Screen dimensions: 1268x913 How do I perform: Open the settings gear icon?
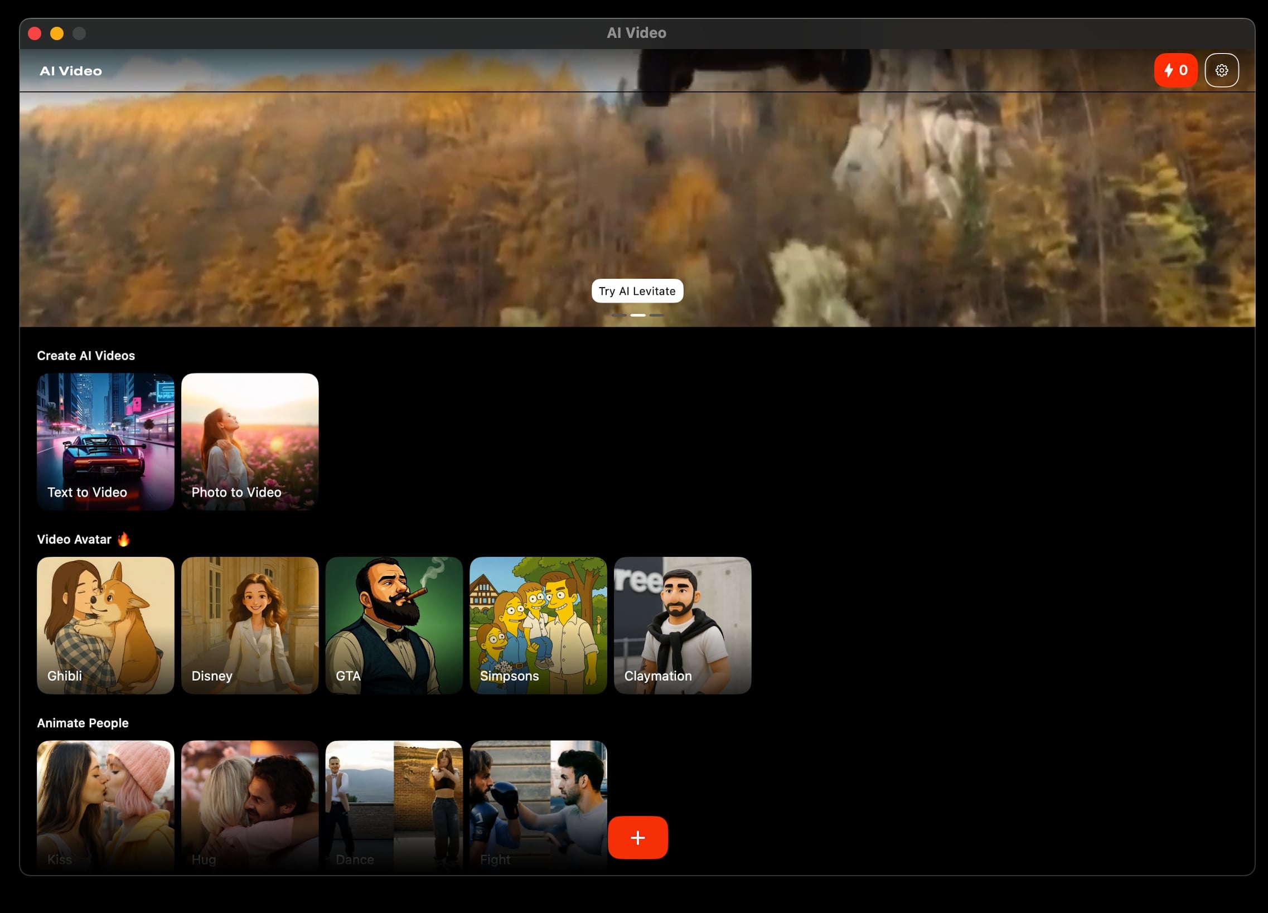1221,70
